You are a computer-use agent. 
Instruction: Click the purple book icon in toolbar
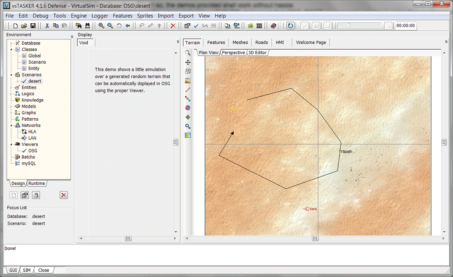pyautogui.click(x=274, y=26)
